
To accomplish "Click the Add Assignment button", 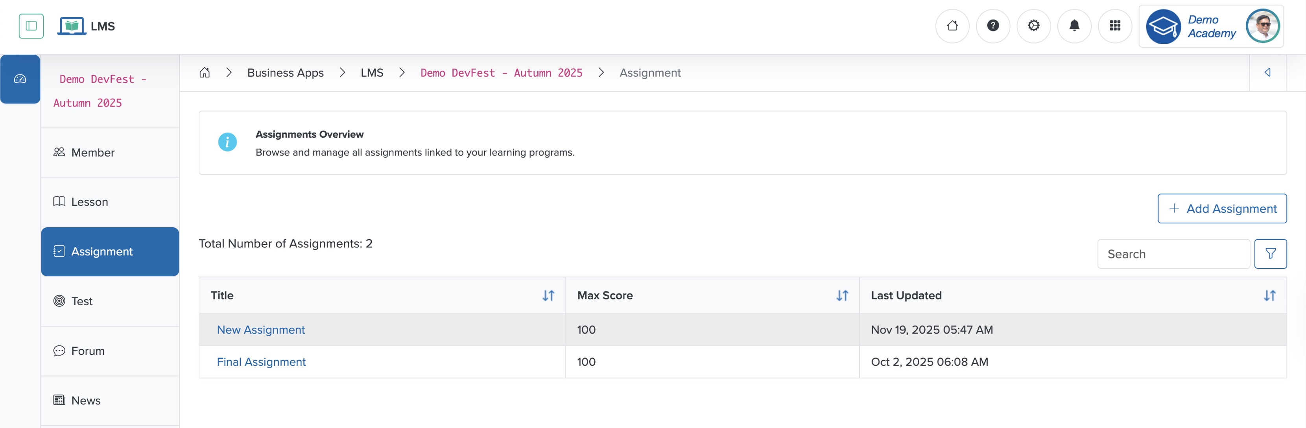I will pyautogui.click(x=1222, y=208).
